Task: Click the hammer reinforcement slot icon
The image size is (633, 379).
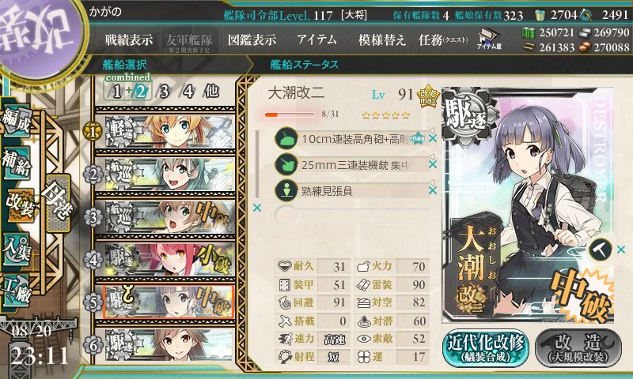Action: pos(601,250)
